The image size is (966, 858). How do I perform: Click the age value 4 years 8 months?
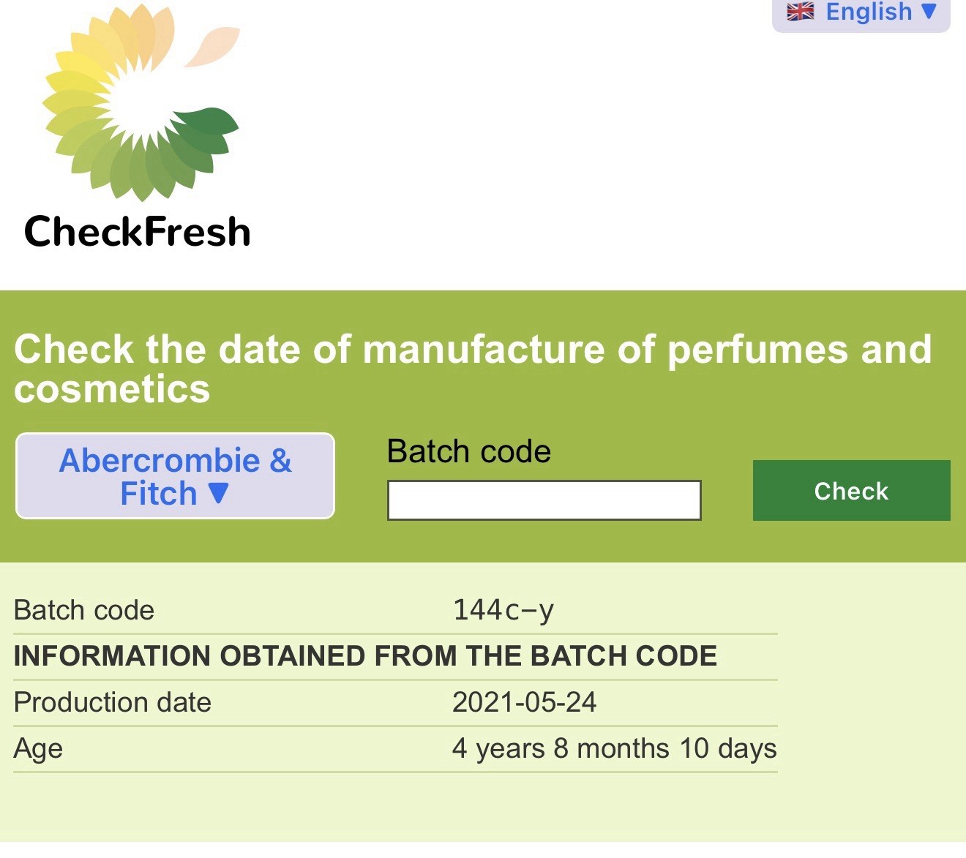(x=614, y=748)
